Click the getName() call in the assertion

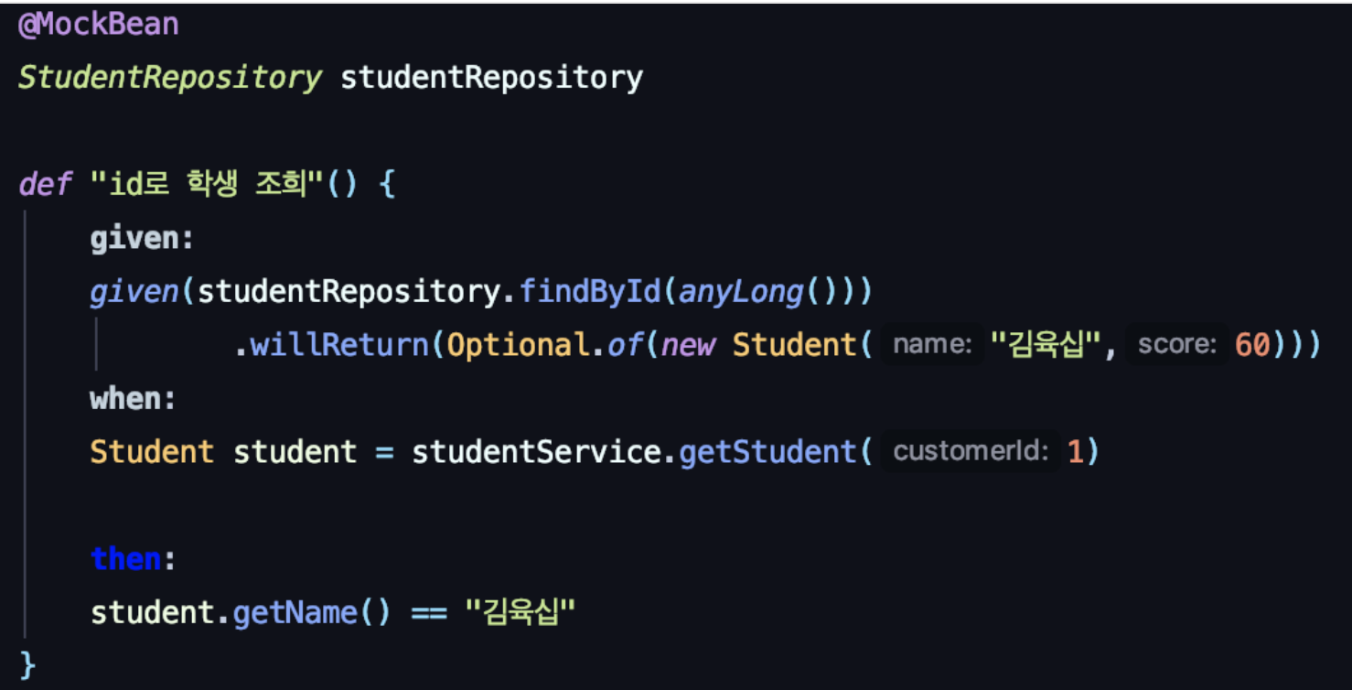tap(311, 612)
